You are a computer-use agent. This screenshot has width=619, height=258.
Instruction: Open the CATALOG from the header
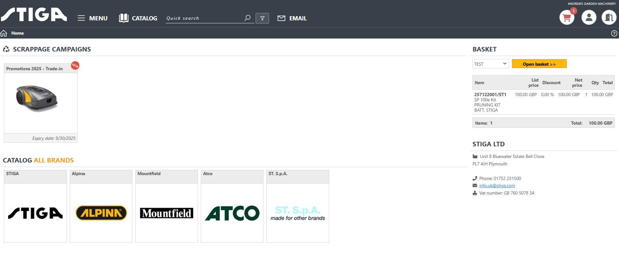pos(138,18)
